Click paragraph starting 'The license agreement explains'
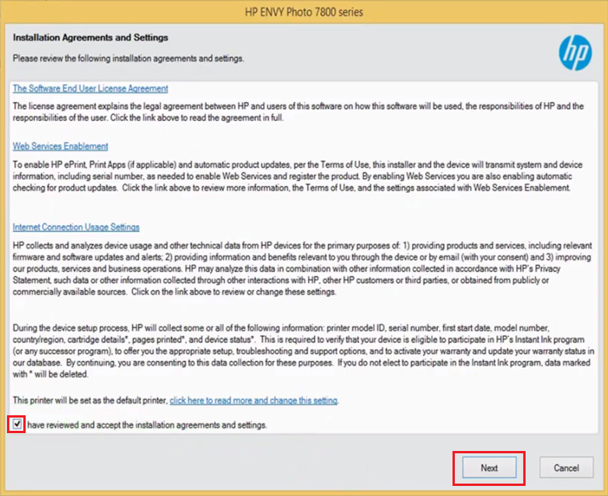Viewport: 608px width, 496px height. (x=299, y=112)
